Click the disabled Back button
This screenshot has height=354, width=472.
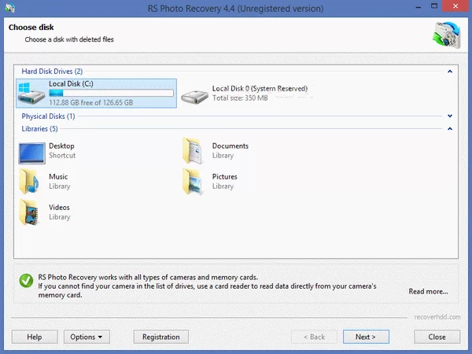pyautogui.click(x=314, y=337)
